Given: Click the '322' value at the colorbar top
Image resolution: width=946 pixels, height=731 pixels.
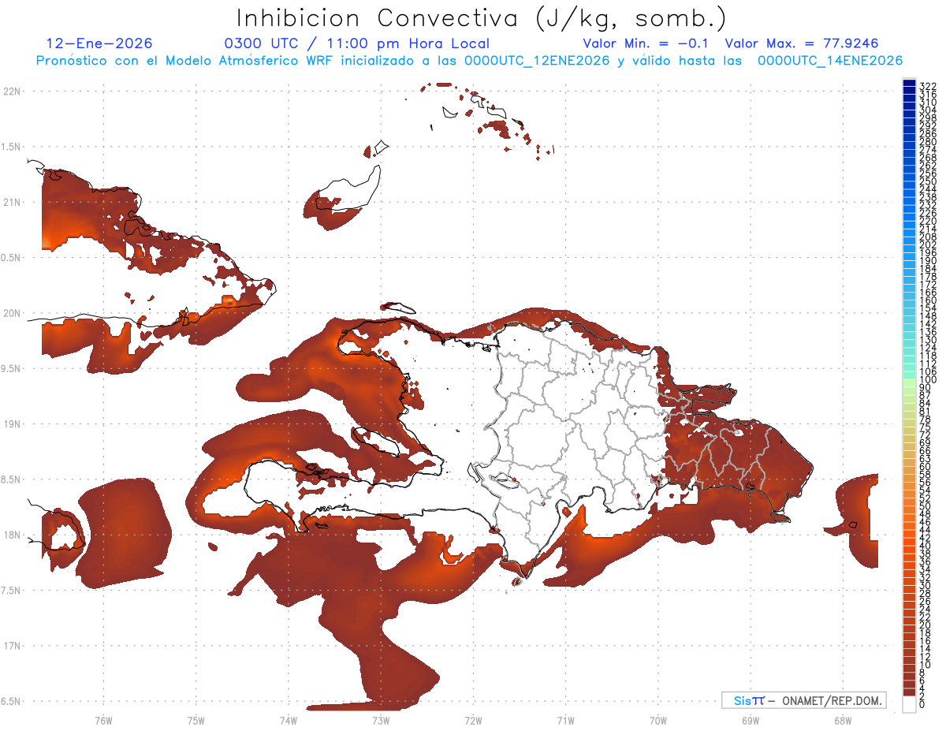Looking at the screenshot, I should pyautogui.click(x=927, y=86).
